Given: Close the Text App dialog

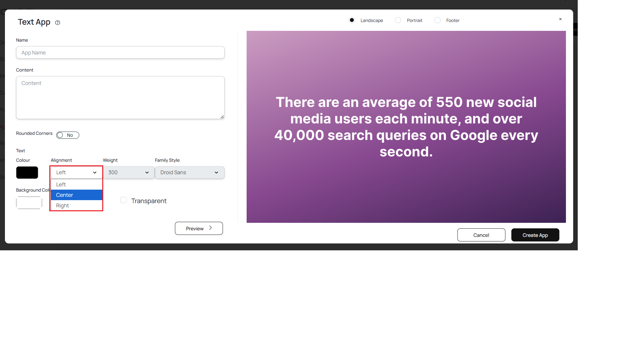Looking at the screenshot, I should pyautogui.click(x=560, y=19).
